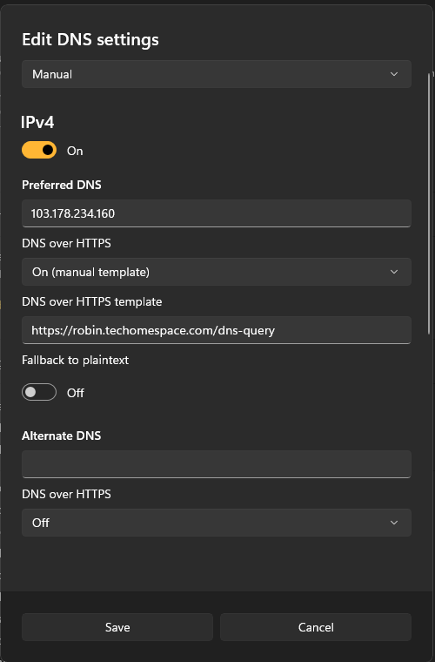This screenshot has width=435, height=662.
Task: Click the Edit DNS settings heading
Action: pos(90,40)
